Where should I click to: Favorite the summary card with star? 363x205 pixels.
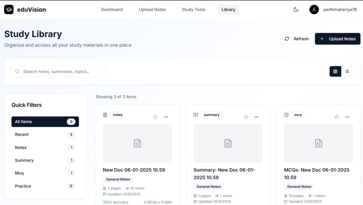246,117
